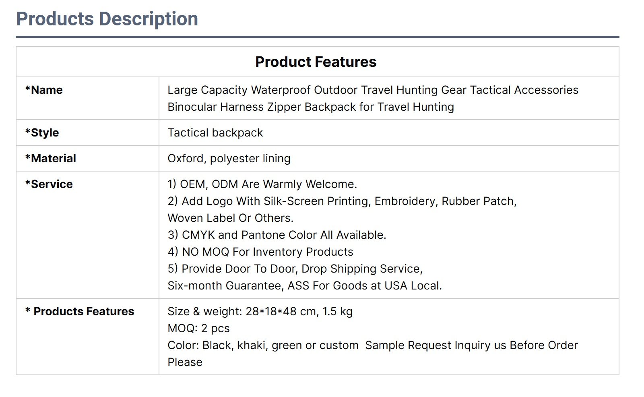This screenshot has width=644, height=397.
Task: Click the product name text starting Large Capacity
Action: pyautogui.click(x=373, y=90)
